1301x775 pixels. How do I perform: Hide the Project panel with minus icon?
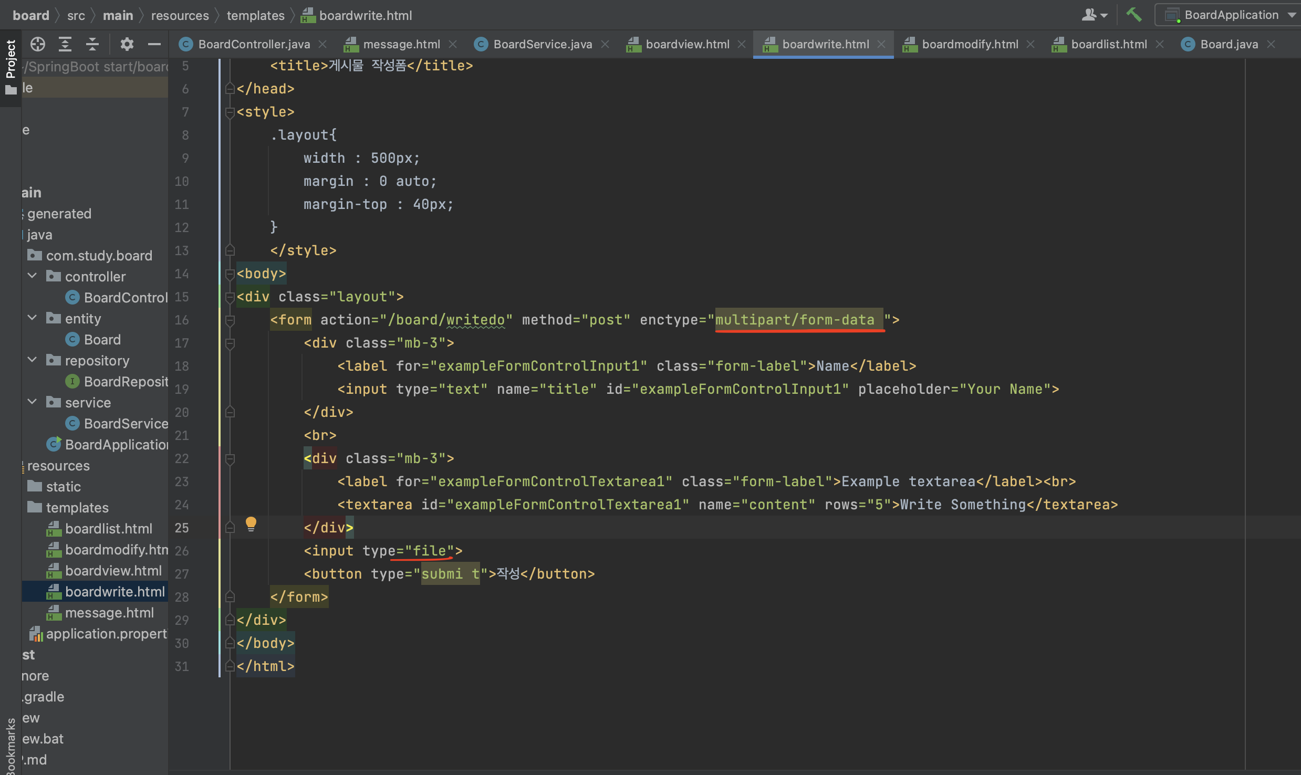(x=154, y=44)
